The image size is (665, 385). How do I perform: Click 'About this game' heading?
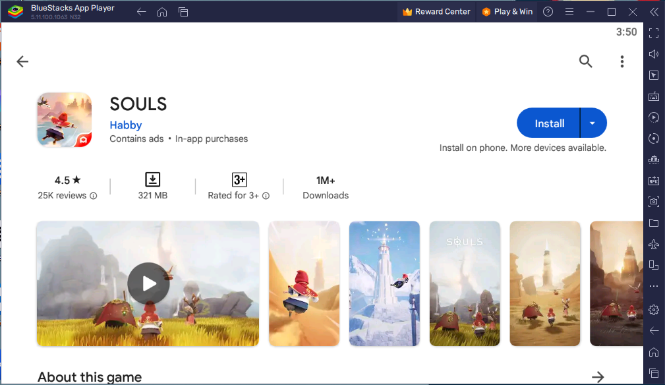pyautogui.click(x=90, y=377)
